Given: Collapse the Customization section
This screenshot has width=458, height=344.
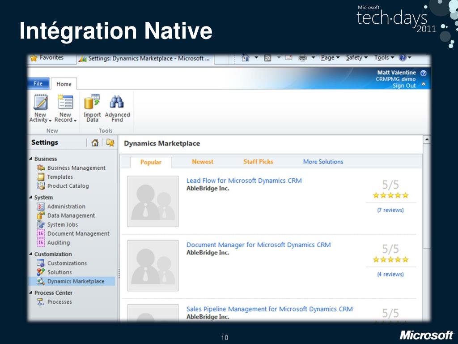Looking at the screenshot, I should click(31, 254).
